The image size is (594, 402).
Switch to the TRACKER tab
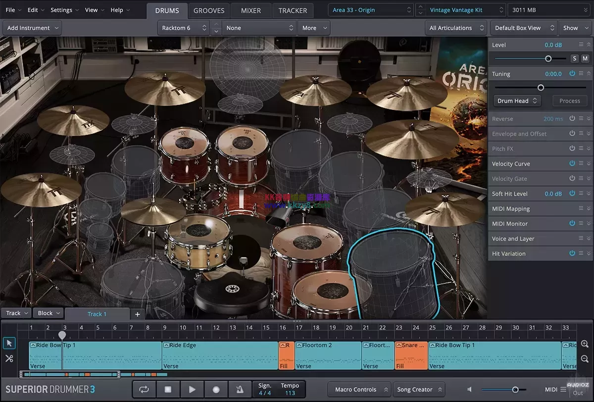tap(293, 10)
